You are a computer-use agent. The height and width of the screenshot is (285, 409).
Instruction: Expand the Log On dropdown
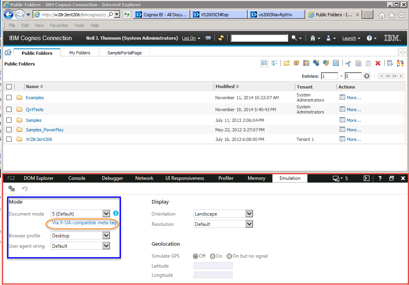click(x=191, y=38)
